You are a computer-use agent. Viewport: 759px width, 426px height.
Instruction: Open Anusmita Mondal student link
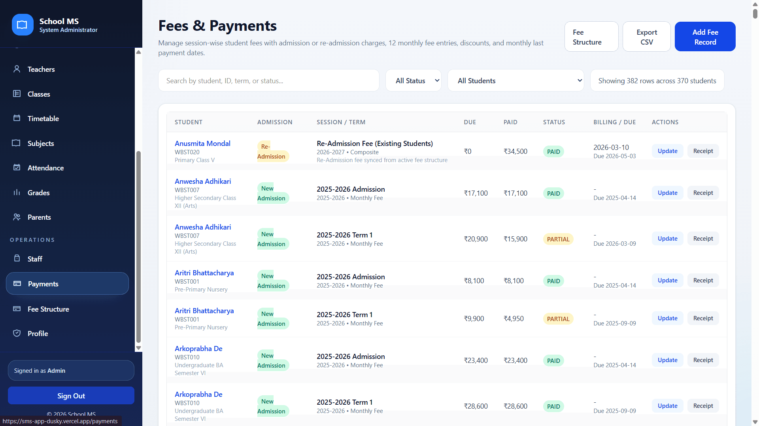click(x=202, y=143)
